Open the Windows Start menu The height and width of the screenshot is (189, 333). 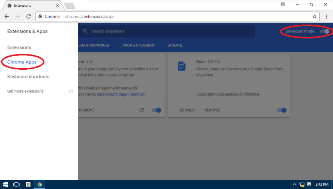(6, 184)
